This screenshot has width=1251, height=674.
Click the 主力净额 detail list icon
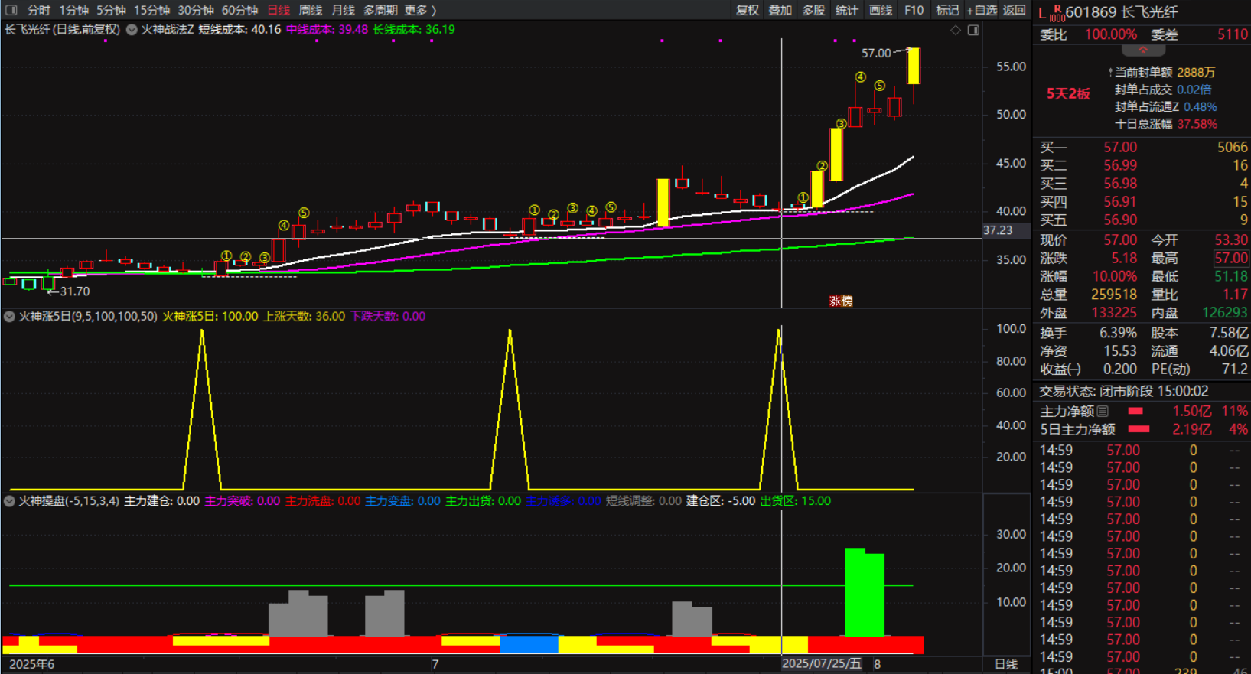[1103, 412]
